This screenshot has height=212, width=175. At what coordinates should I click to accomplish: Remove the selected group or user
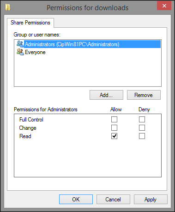point(144,95)
